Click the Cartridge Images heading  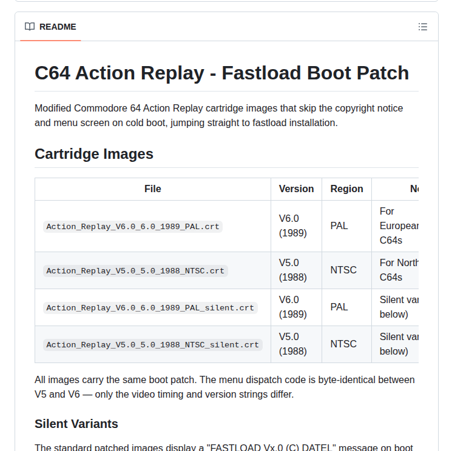point(94,154)
